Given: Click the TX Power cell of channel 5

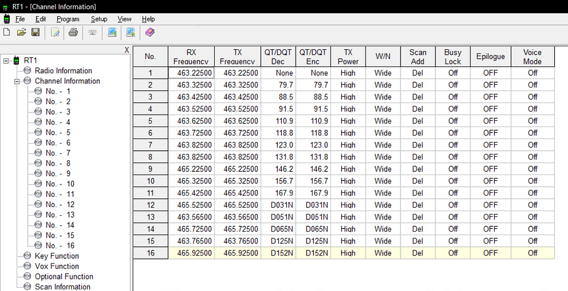Looking at the screenshot, I should [x=348, y=121].
